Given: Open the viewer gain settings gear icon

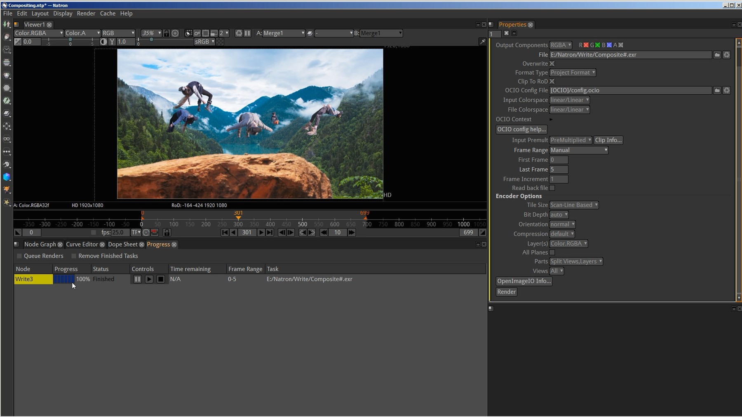Looking at the screenshot, I should (x=197, y=33).
